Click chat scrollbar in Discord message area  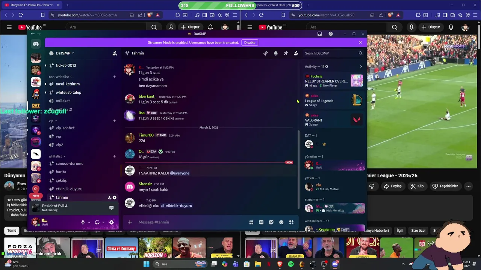(299, 169)
